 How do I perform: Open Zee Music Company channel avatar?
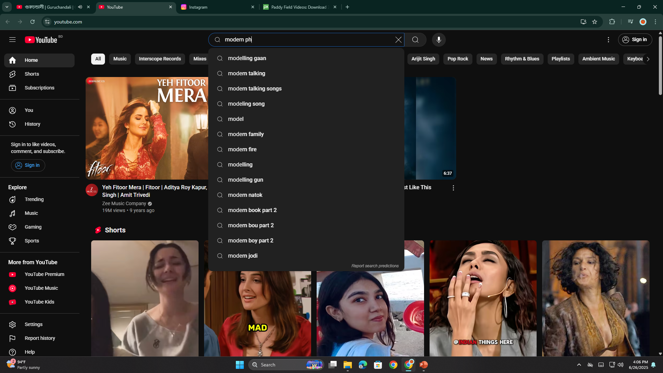(x=92, y=190)
